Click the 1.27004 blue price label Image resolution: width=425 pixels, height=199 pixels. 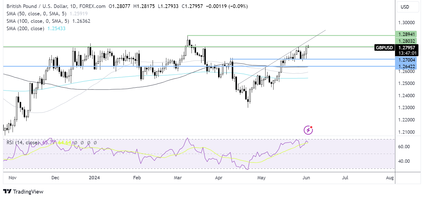[406, 60]
